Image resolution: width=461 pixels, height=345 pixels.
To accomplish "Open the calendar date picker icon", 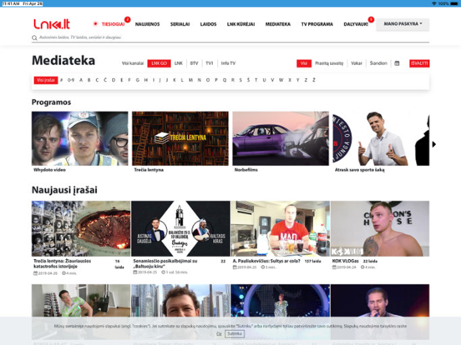I will point(397,63).
